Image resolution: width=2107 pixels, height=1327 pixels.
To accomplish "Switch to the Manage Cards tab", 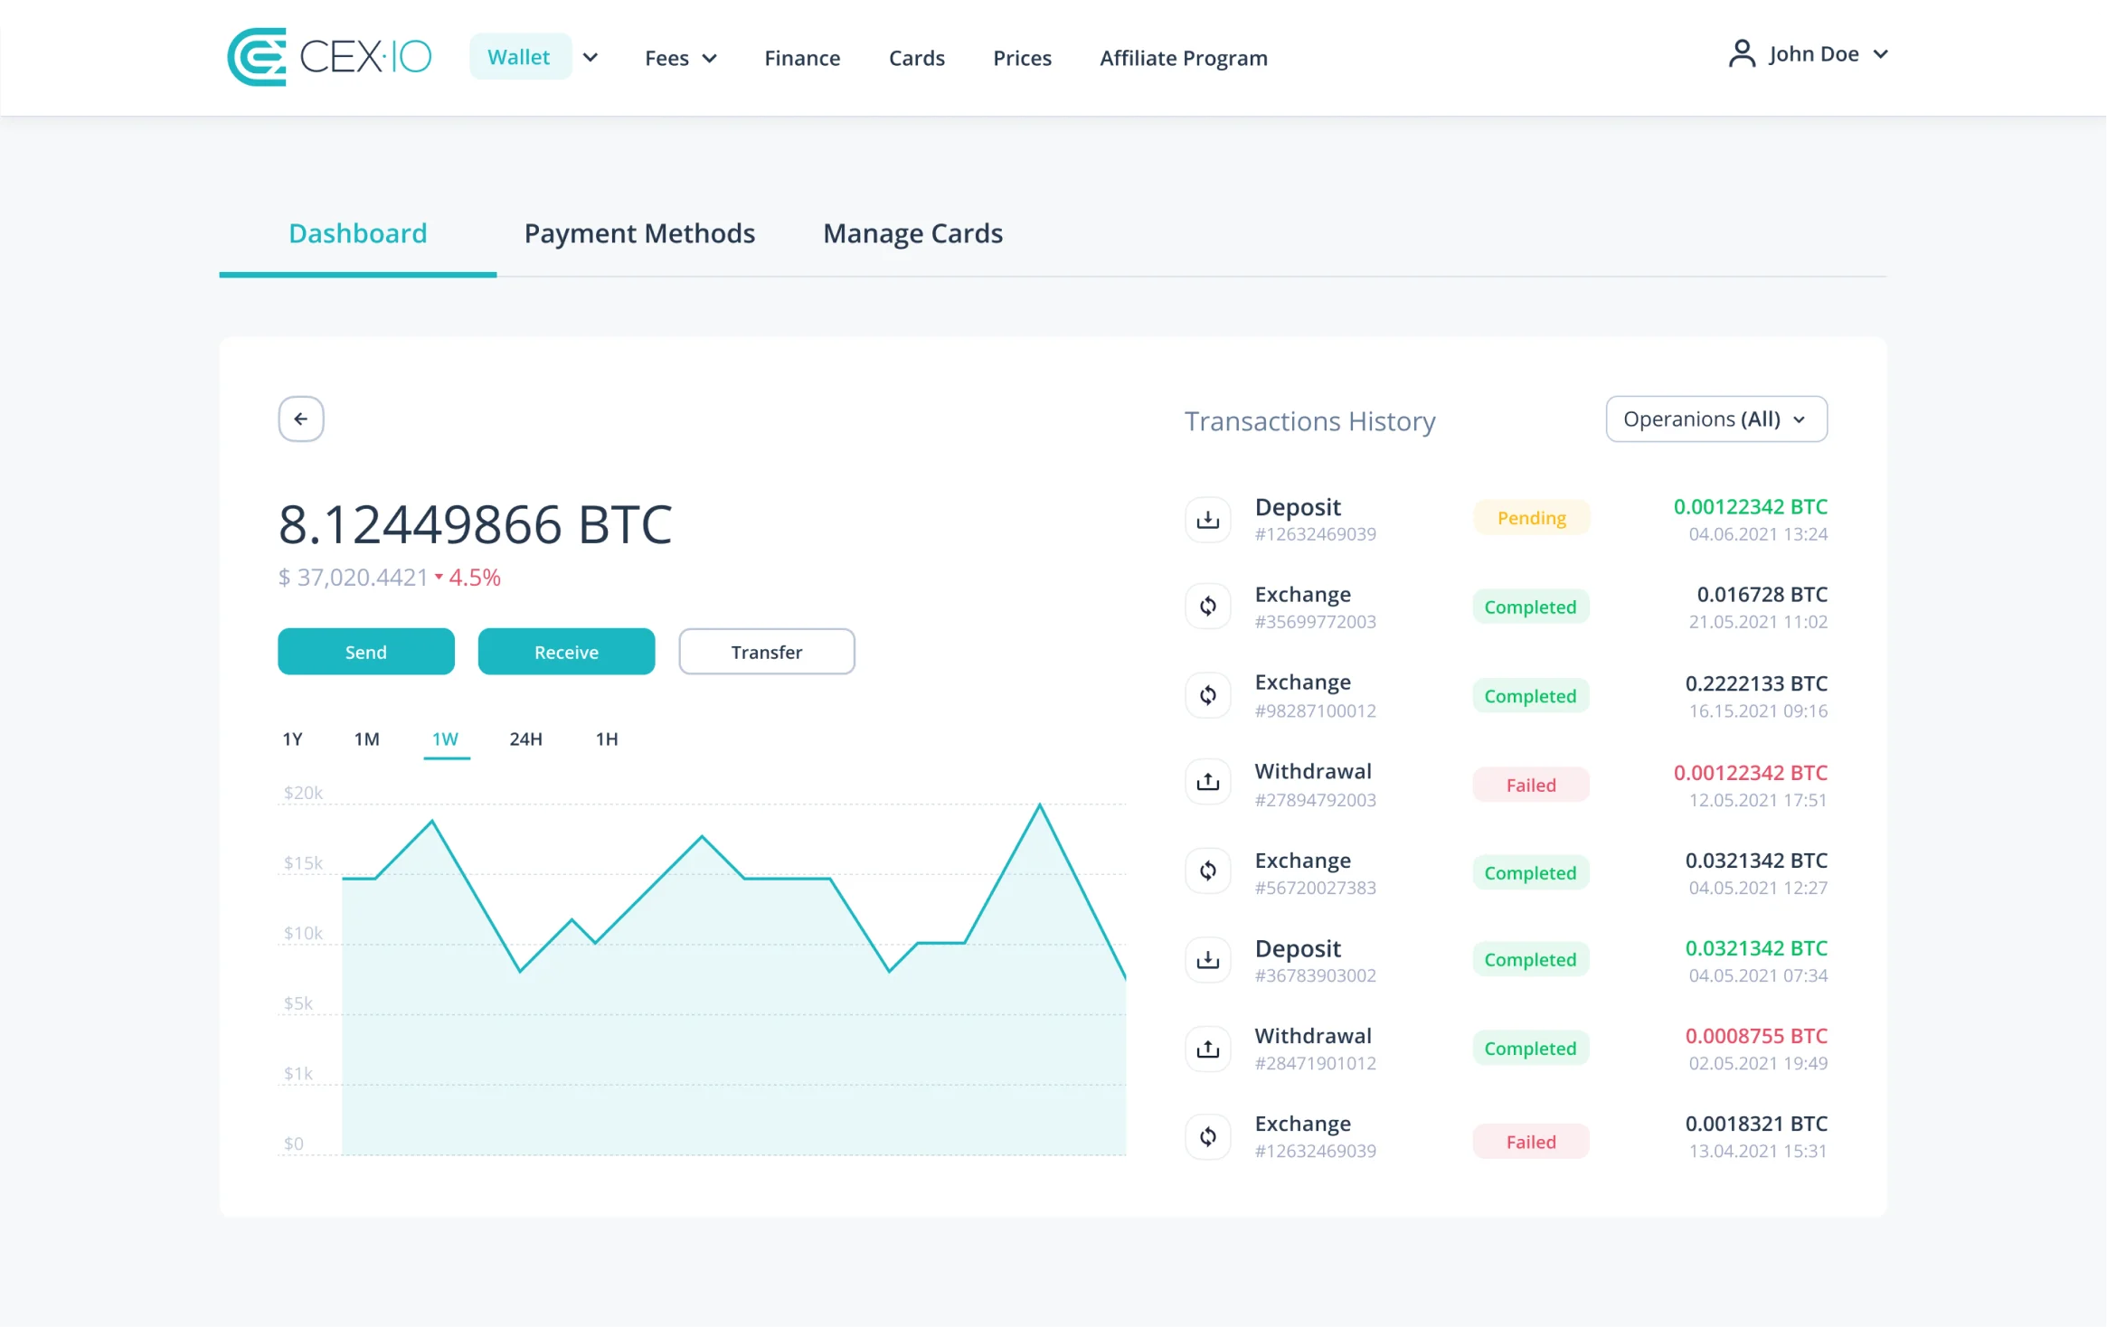I will coord(912,232).
